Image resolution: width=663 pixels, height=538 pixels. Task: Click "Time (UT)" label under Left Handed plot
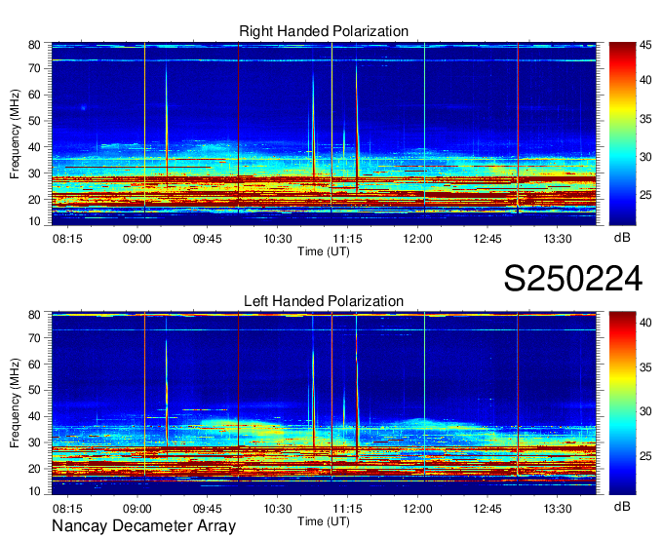(324, 521)
